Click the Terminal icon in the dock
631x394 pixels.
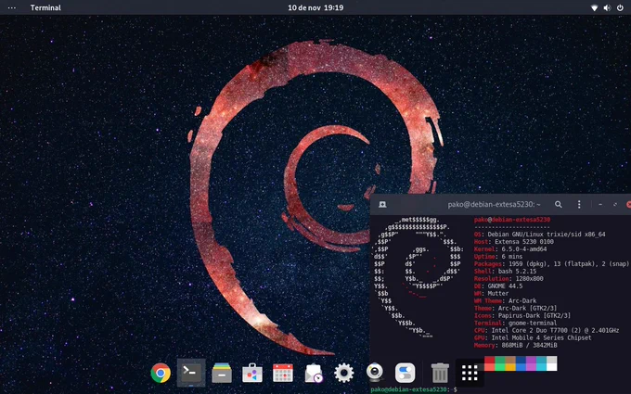191,373
